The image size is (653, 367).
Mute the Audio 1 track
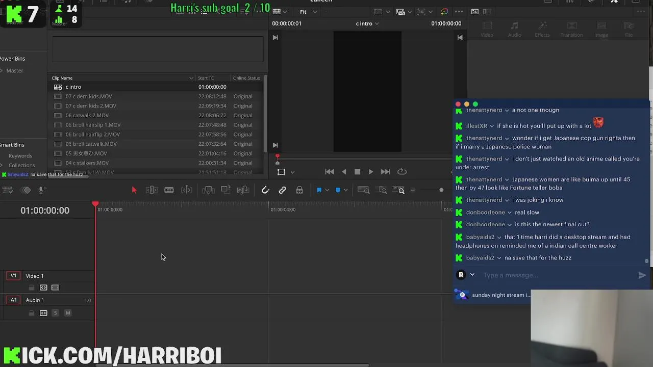coord(67,313)
